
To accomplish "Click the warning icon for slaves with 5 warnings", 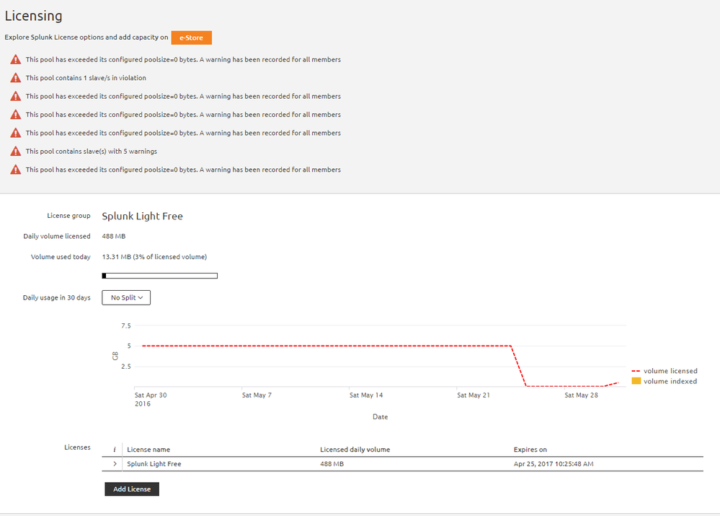I will [x=15, y=152].
